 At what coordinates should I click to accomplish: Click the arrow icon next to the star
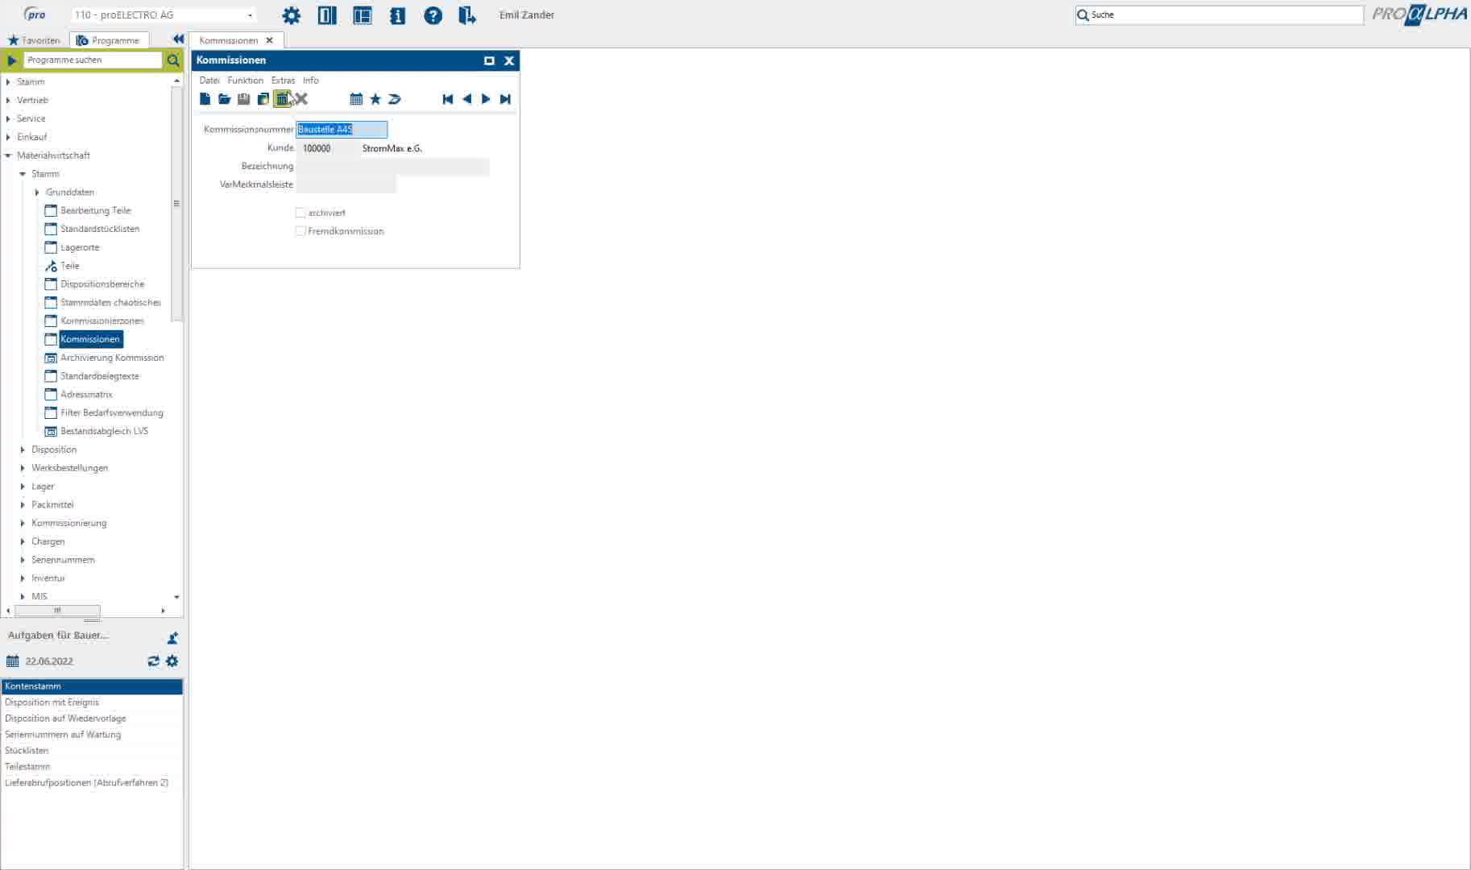click(395, 99)
